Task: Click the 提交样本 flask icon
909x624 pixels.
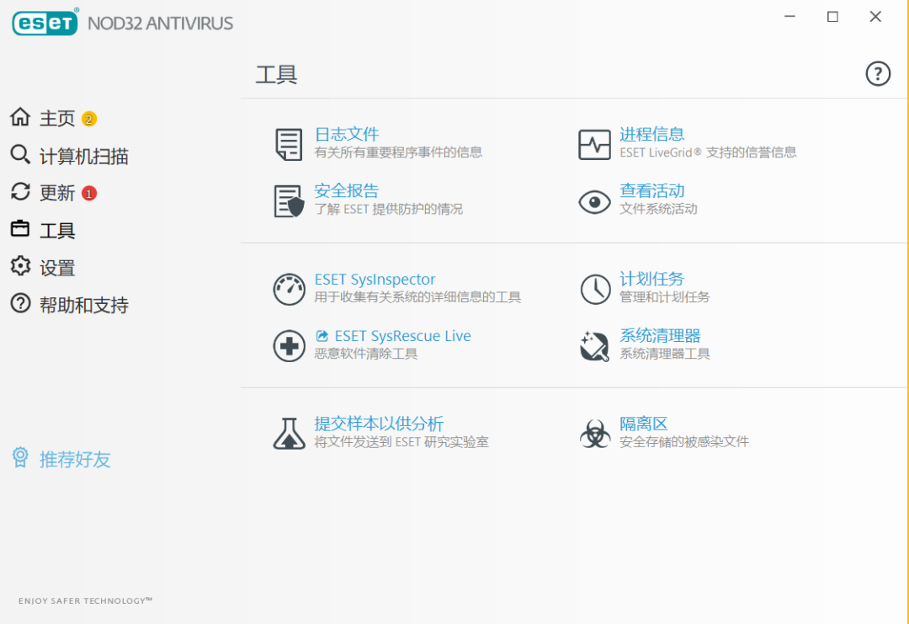Action: [x=289, y=433]
